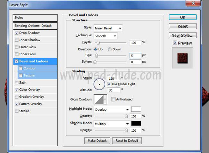Screen dimensions: 209x153
Task: Select the Down direction radio button
Action: pyautogui.click(x=110, y=49)
